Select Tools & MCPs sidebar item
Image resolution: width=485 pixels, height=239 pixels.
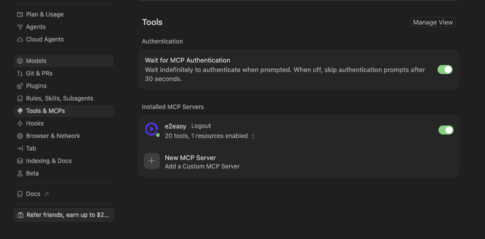click(x=64, y=111)
